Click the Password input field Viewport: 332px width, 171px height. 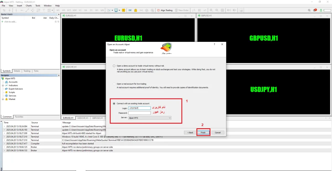[x=140, y=113]
